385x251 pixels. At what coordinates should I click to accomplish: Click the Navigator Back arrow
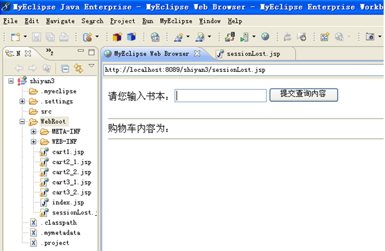19,68
